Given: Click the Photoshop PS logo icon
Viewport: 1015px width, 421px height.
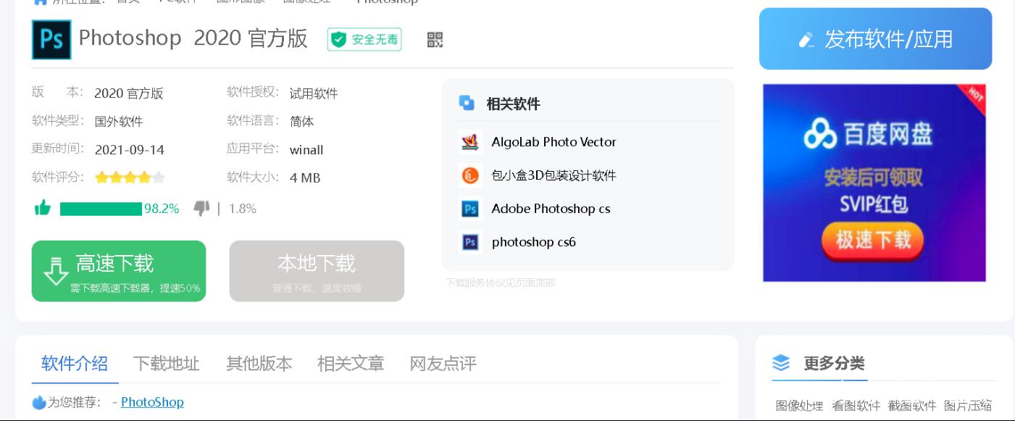Looking at the screenshot, I should pos(51,39).
